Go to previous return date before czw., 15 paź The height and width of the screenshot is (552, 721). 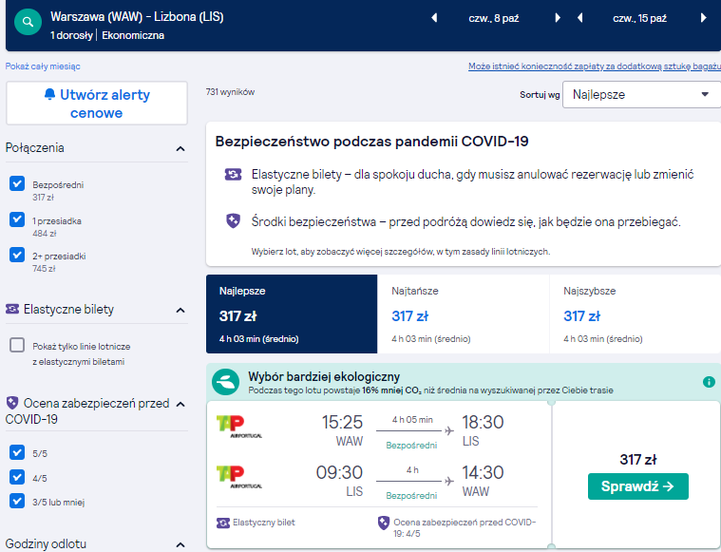point(579,18)
